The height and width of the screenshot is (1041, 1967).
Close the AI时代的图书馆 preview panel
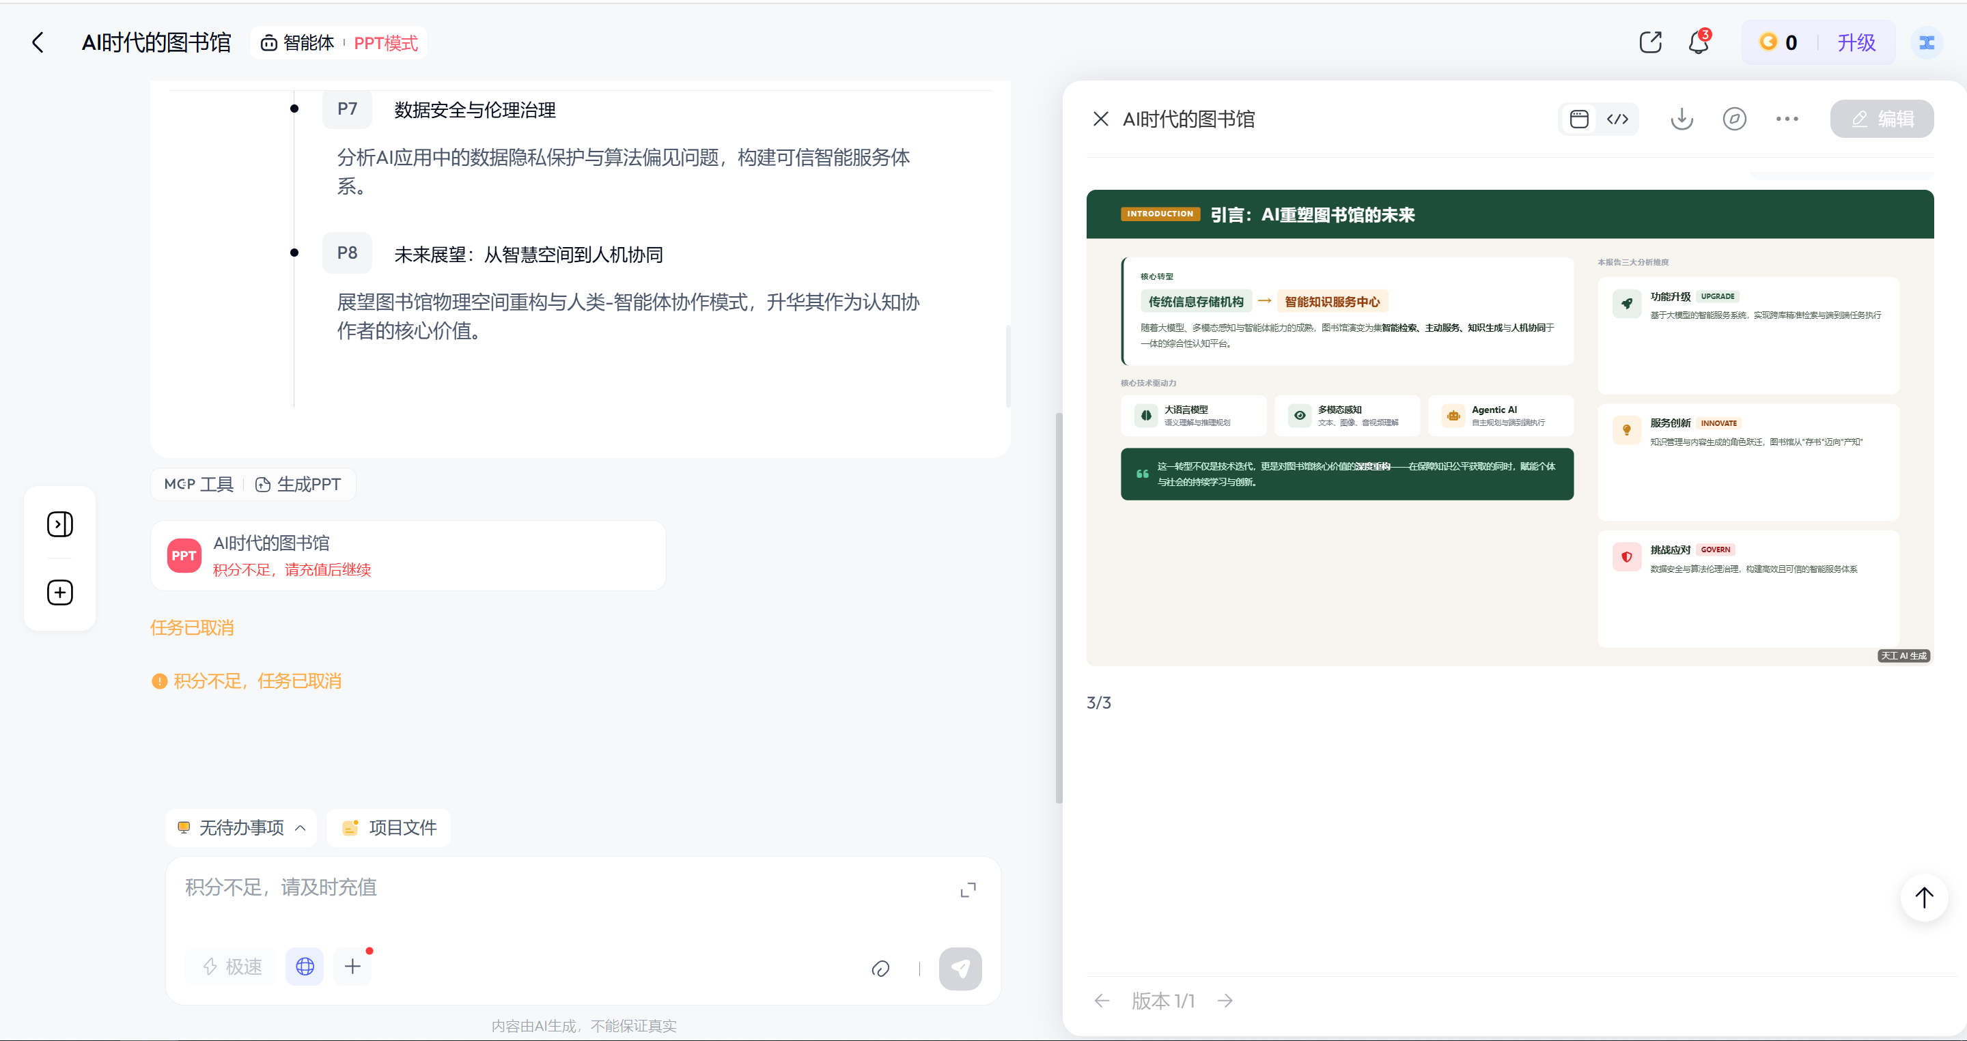coord(1100,119)
